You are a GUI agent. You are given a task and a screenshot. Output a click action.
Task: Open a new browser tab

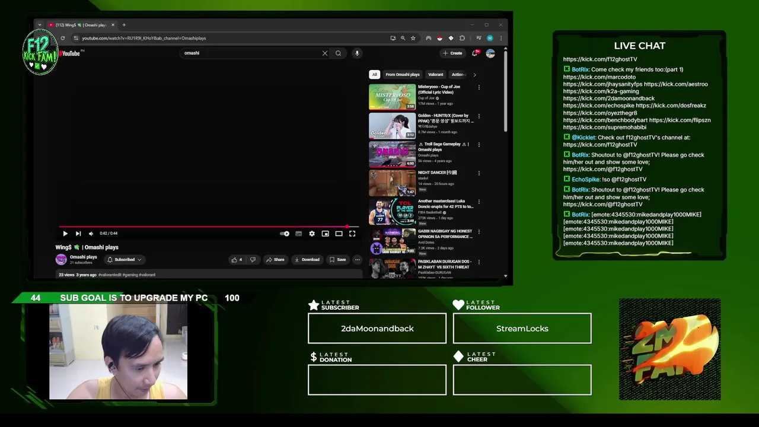(x=124, y=25)
